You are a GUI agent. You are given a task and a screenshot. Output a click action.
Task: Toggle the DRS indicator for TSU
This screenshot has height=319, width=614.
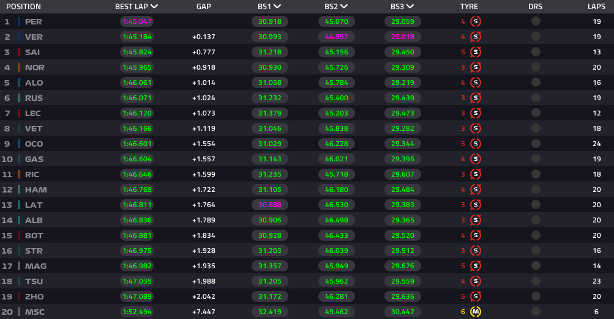[x=536, y=281]
